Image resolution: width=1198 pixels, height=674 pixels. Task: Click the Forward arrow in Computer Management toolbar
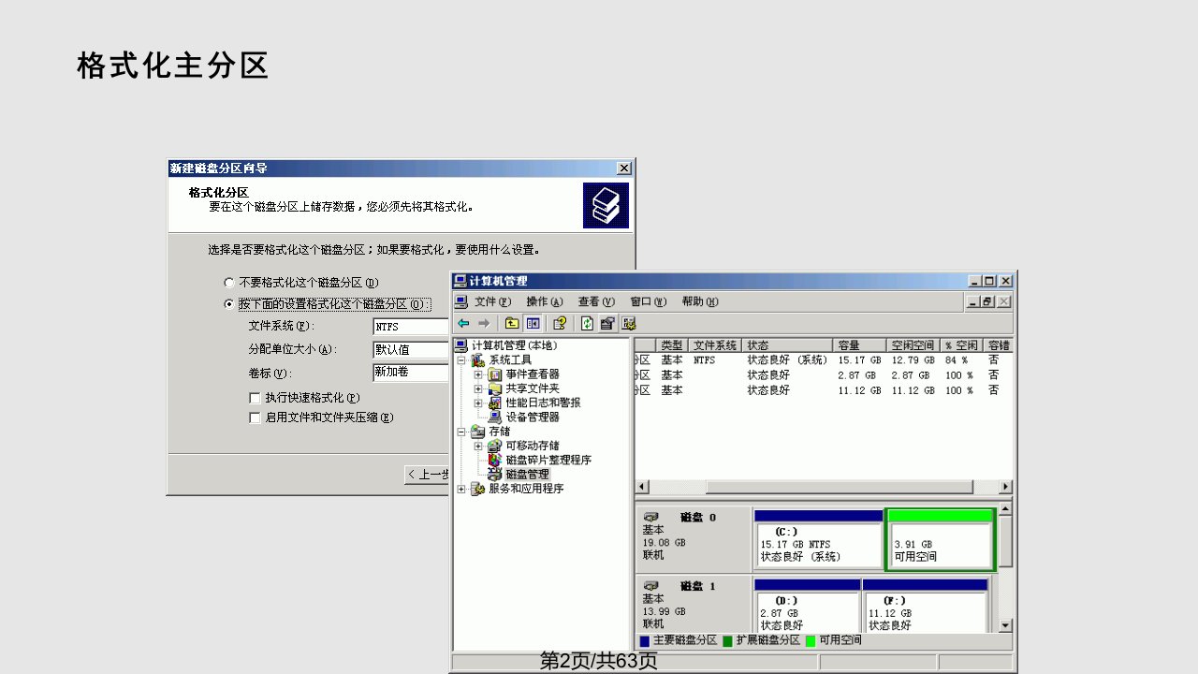pos(483,323)
